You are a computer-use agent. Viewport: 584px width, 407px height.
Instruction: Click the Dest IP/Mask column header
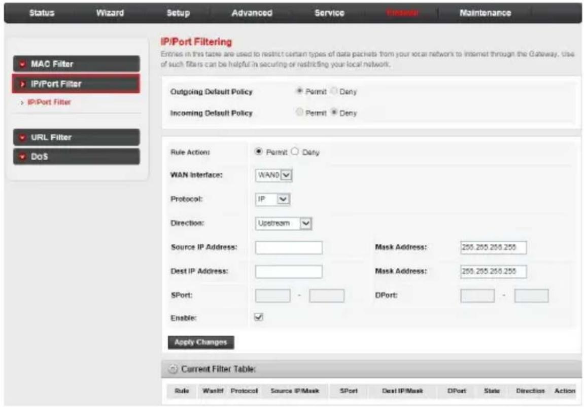click(403, 391)
